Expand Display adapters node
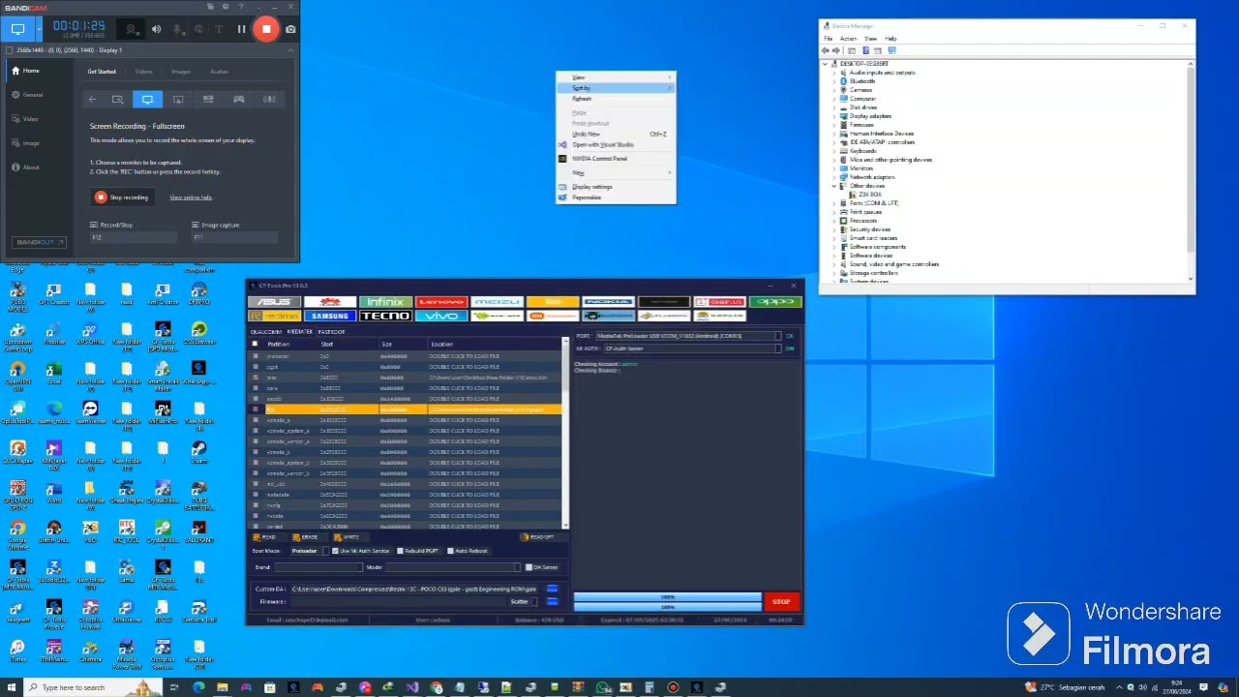Image resolution: width=1239 pixels, height=697 pixels. pos(833,116)
